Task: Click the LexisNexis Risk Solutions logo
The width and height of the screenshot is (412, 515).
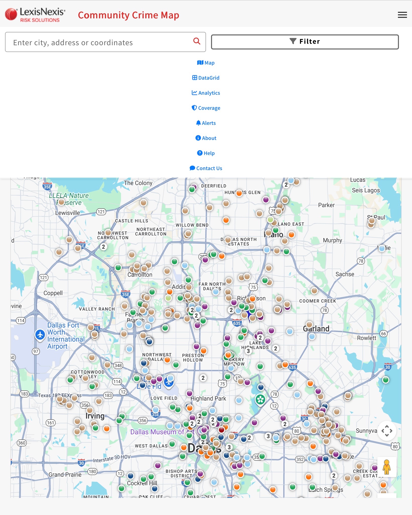Action: [35, 15]
